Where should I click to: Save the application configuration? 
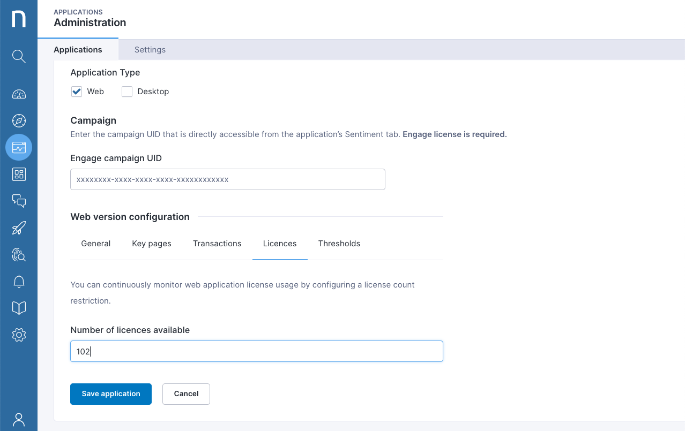pyautogui.click(x=110, y=394)
